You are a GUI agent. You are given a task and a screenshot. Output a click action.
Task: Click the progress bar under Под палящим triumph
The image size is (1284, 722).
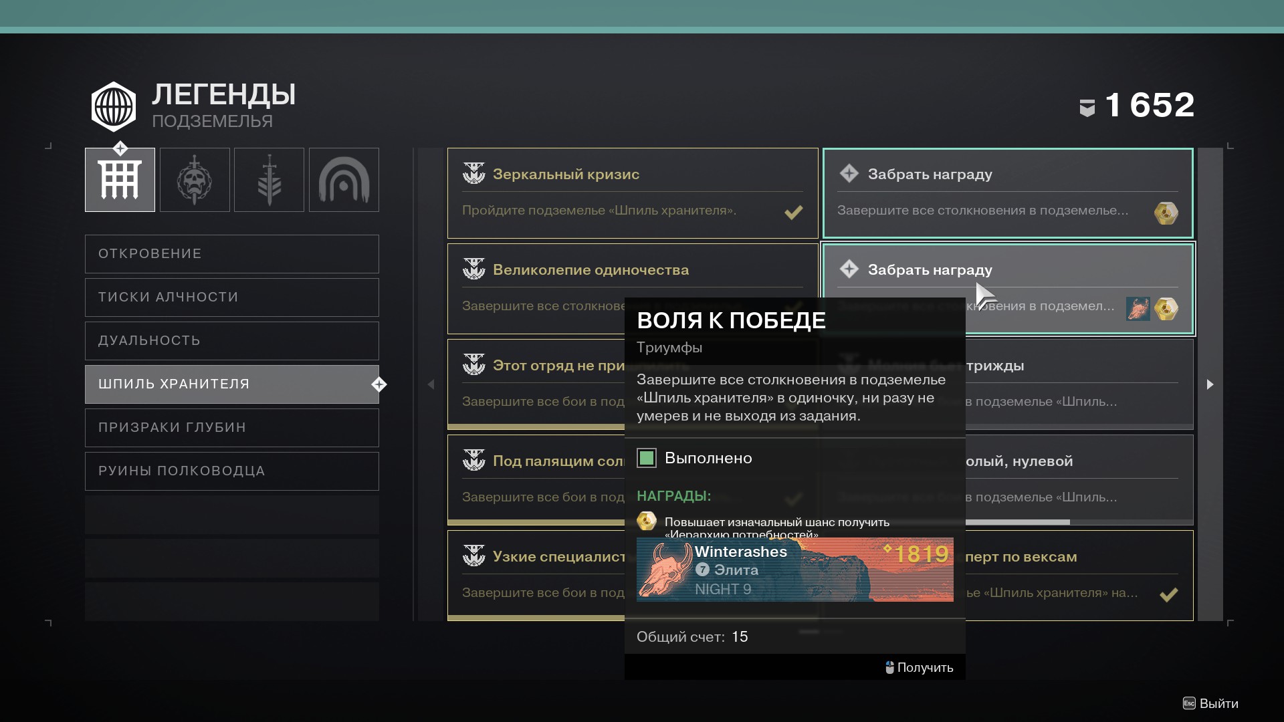535,522
